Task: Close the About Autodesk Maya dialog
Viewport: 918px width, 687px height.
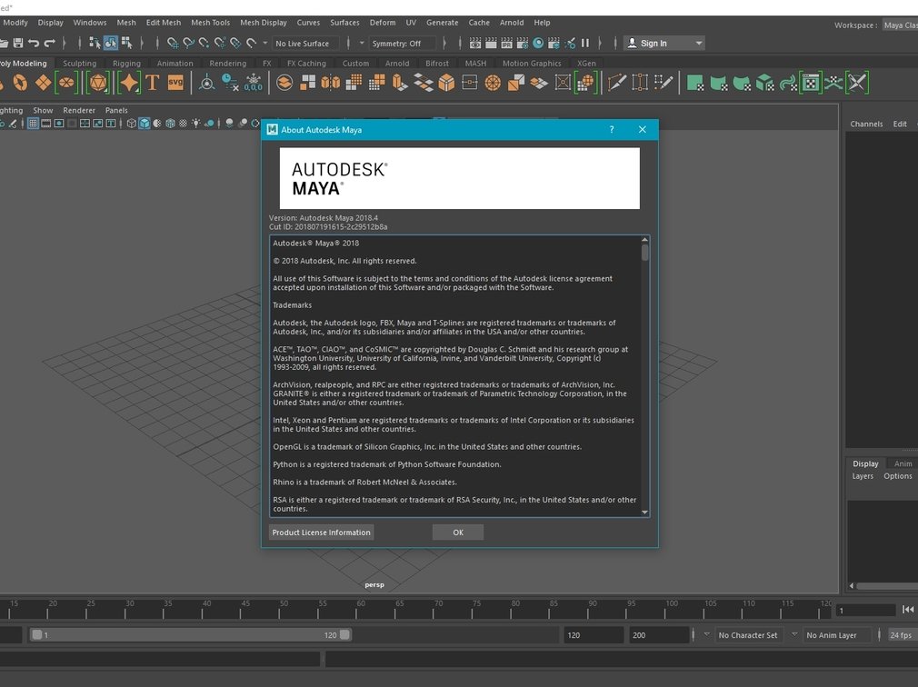Action: (643, 129)
